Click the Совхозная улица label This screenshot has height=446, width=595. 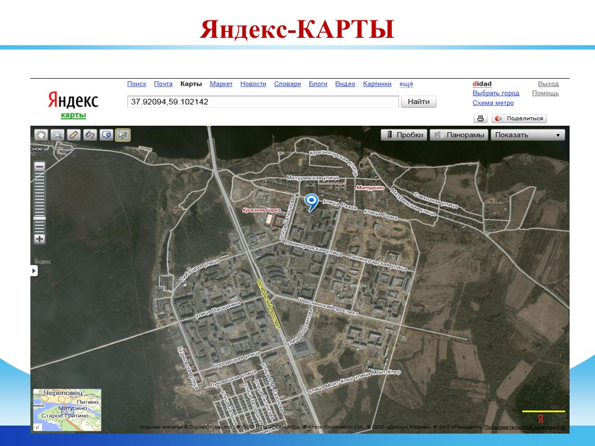(436, 200)
